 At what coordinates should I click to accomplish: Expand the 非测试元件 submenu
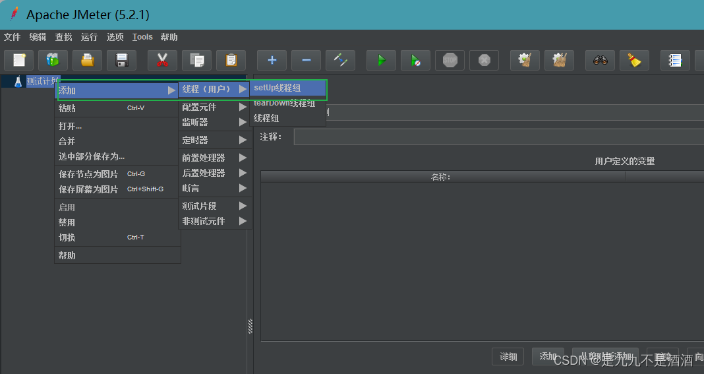coord(214,221)
